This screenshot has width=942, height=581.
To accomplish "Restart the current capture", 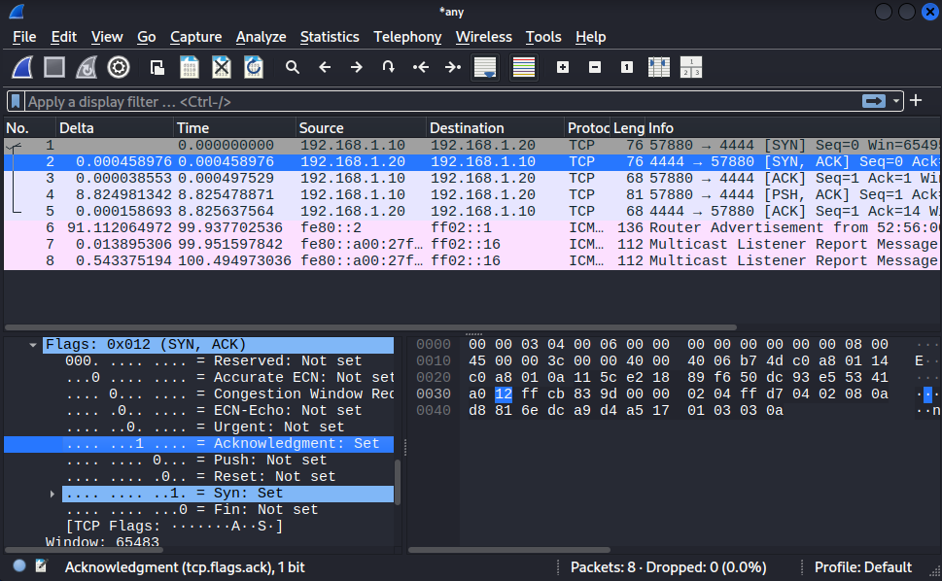I will click(87, 67).
